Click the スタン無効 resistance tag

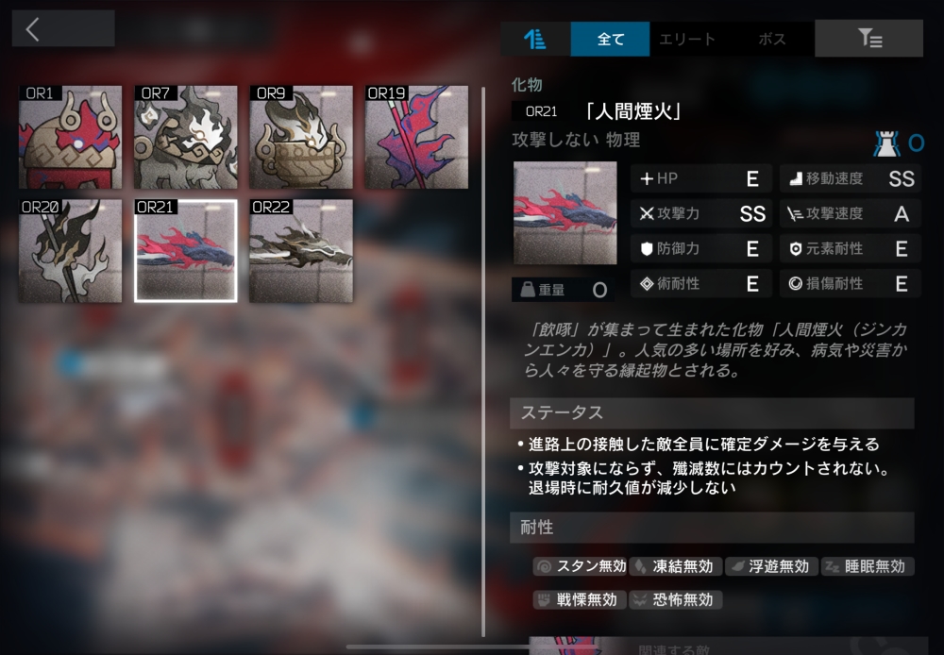pos(581,566)
